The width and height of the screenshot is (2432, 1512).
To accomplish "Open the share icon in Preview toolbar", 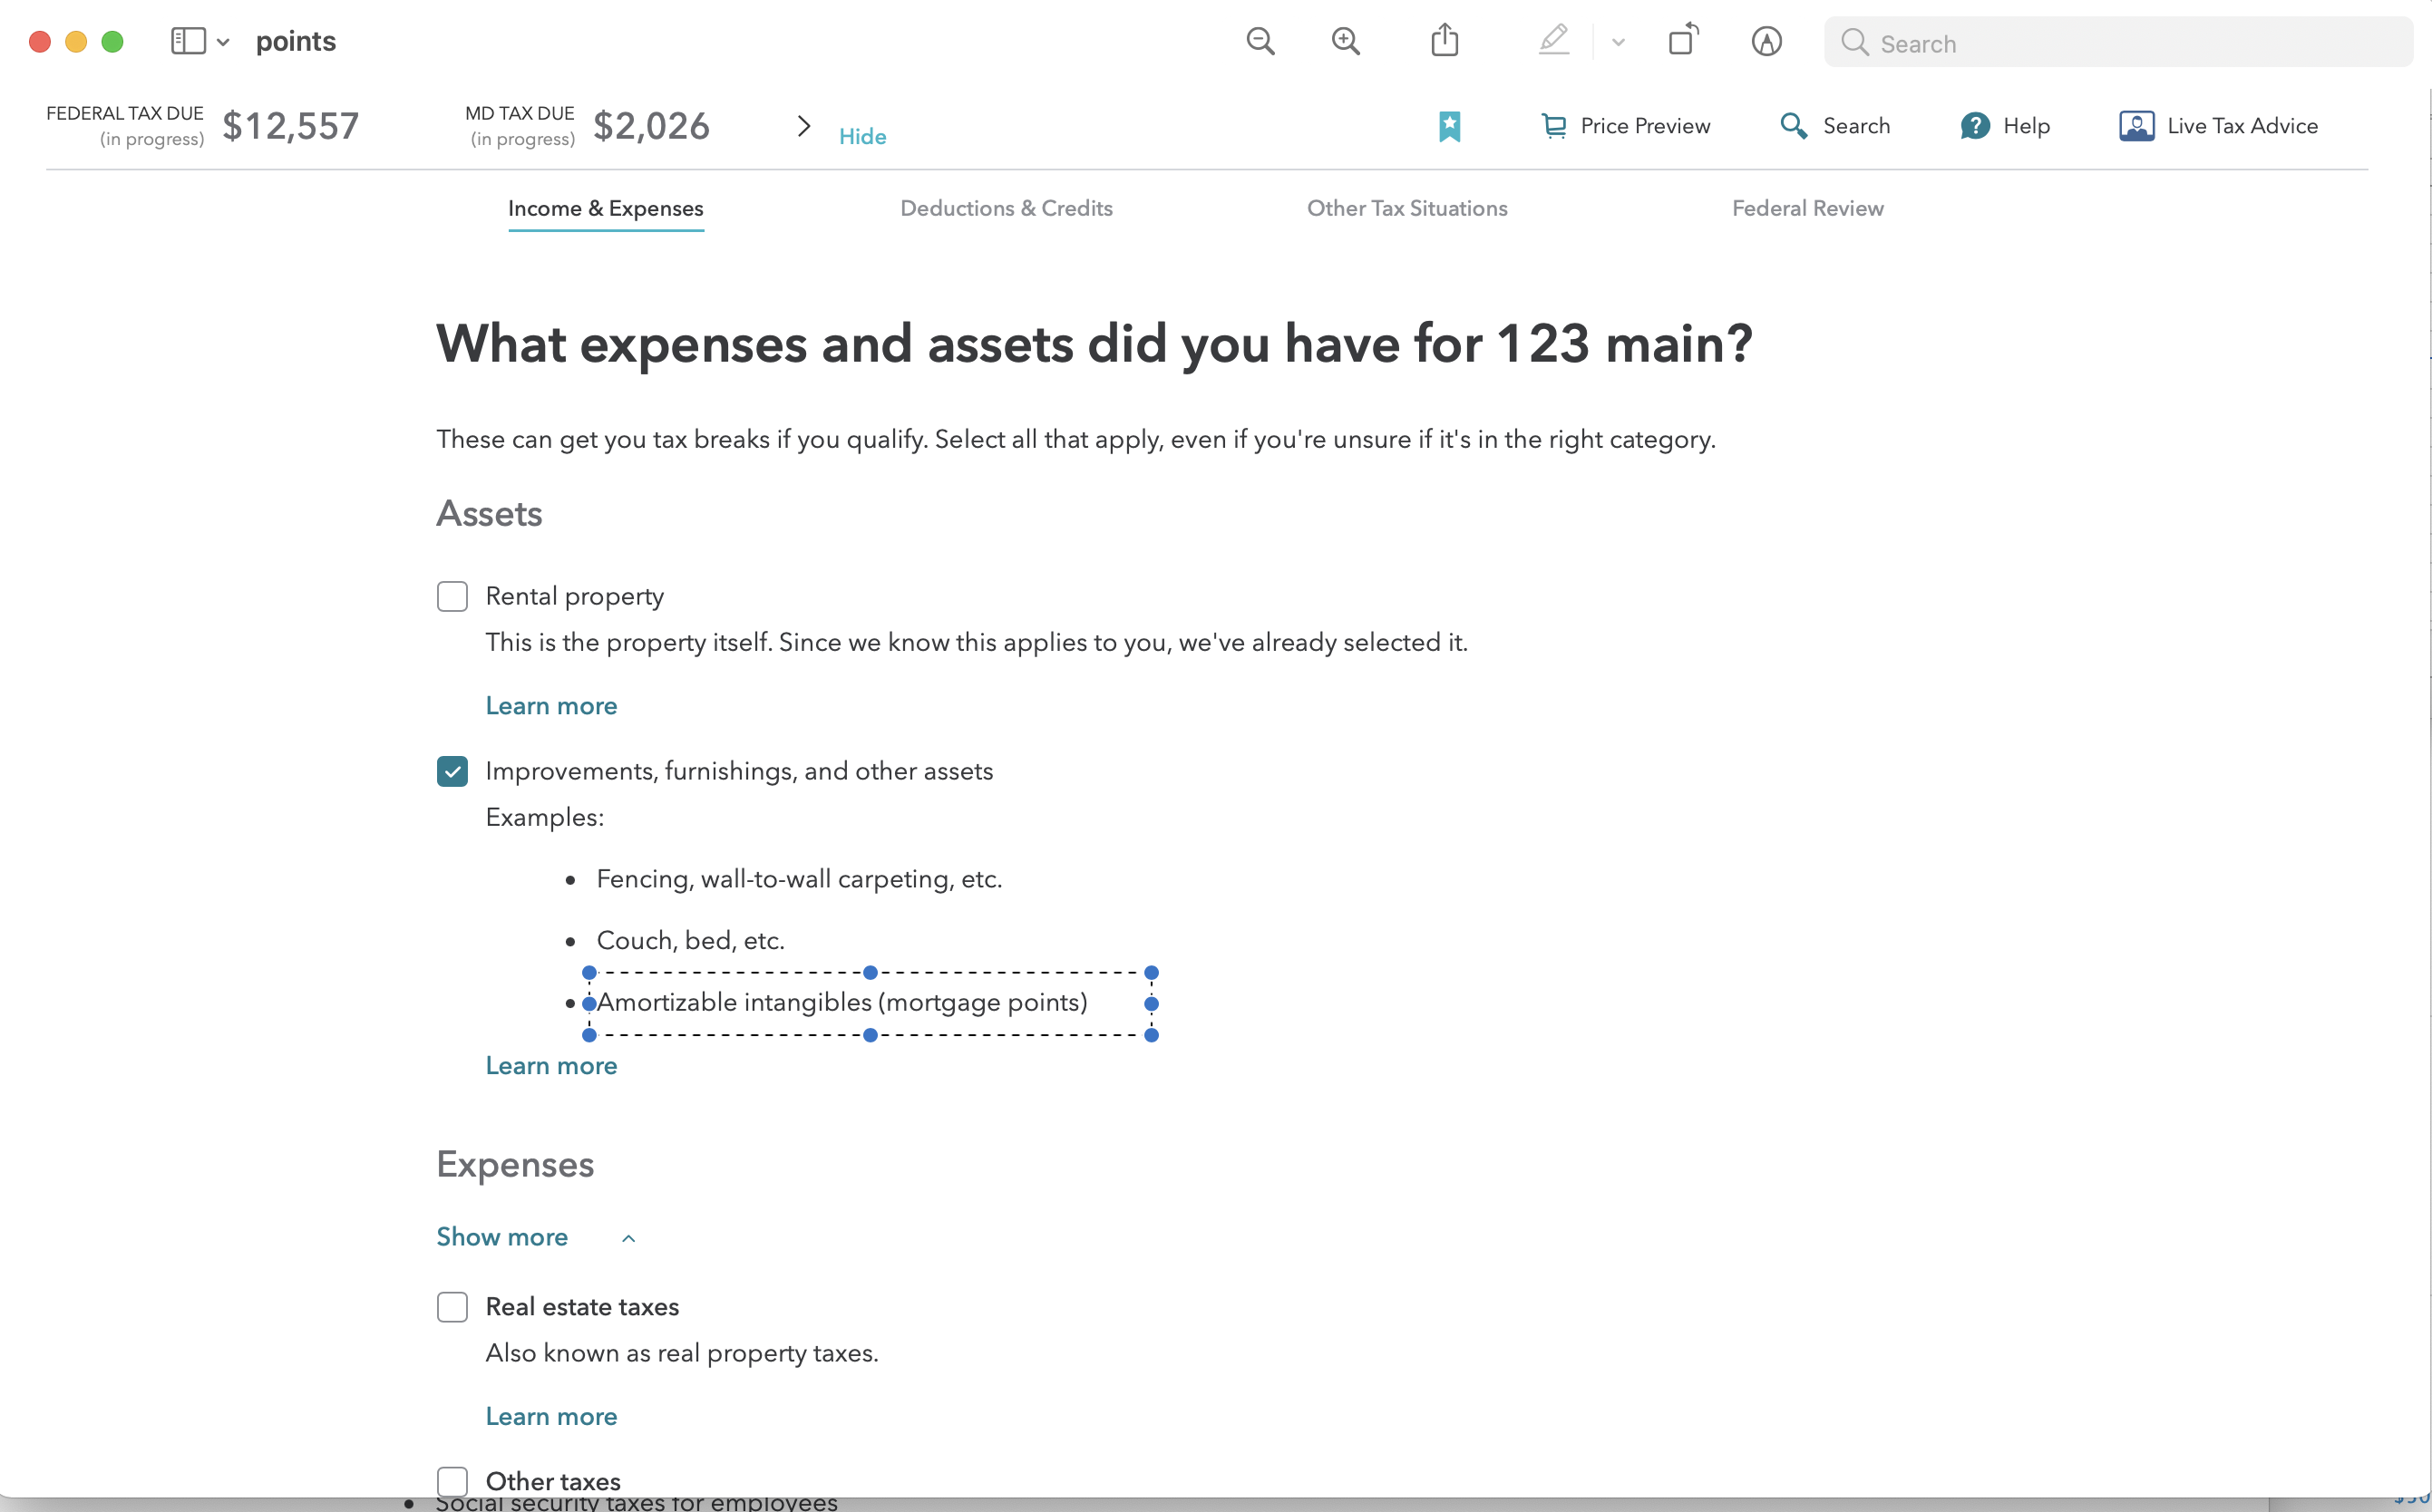I will click(x=1445, y=40).
